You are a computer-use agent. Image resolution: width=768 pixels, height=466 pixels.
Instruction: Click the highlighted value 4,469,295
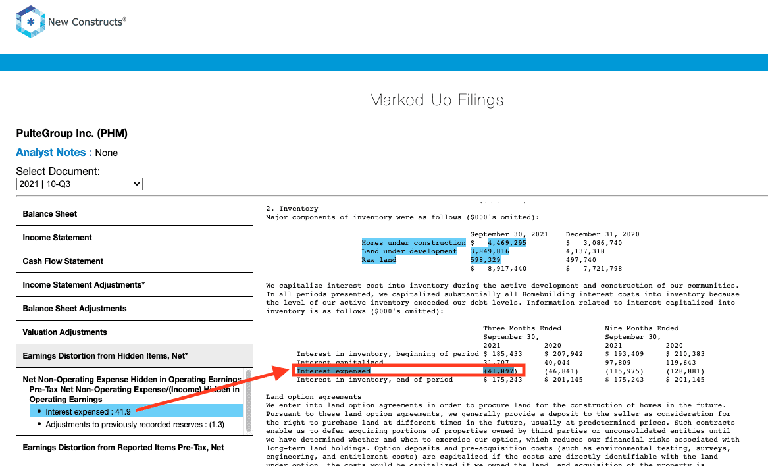point(507,243)
